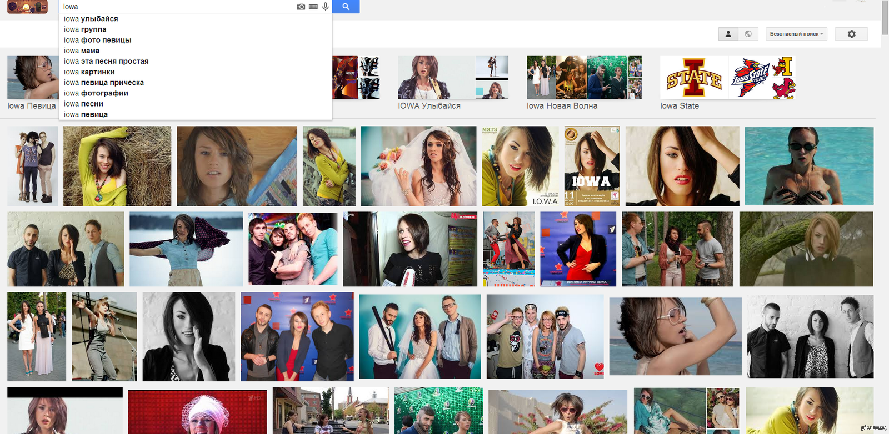This screenshot has width=889, height=434.
Task: Activate voice search microphone icon
Action: pyautogui.click(x=326, y=7)
